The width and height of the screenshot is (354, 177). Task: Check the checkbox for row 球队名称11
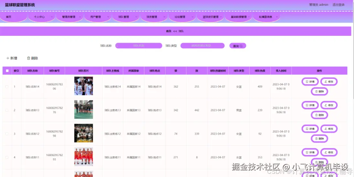click(7, 157)
